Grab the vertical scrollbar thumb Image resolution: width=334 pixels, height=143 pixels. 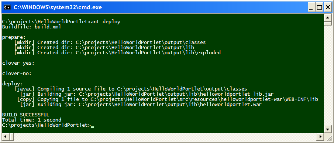327,23
